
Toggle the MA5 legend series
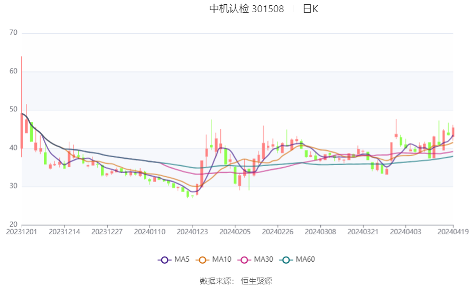click(174, 260)
